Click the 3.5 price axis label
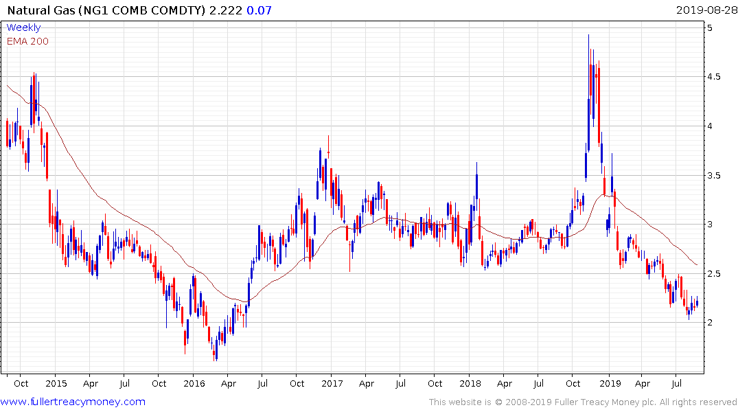The image size is (738, 412). [713, 176]
